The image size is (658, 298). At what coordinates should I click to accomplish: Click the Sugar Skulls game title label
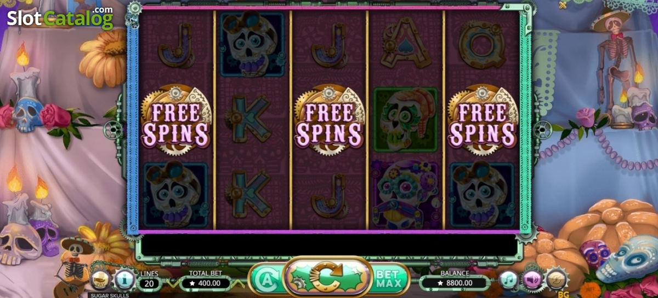pos(109,295)
